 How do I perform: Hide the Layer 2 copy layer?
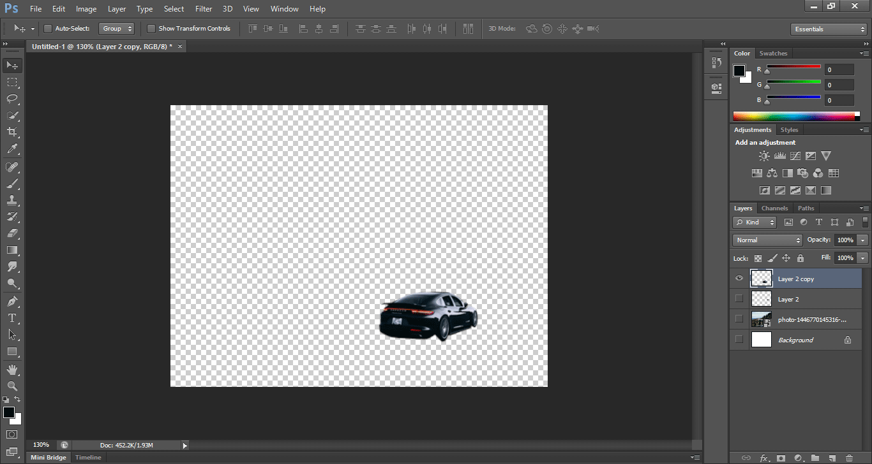739,279
